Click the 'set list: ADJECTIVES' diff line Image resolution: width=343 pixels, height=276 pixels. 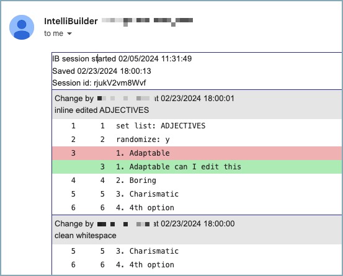197,126
